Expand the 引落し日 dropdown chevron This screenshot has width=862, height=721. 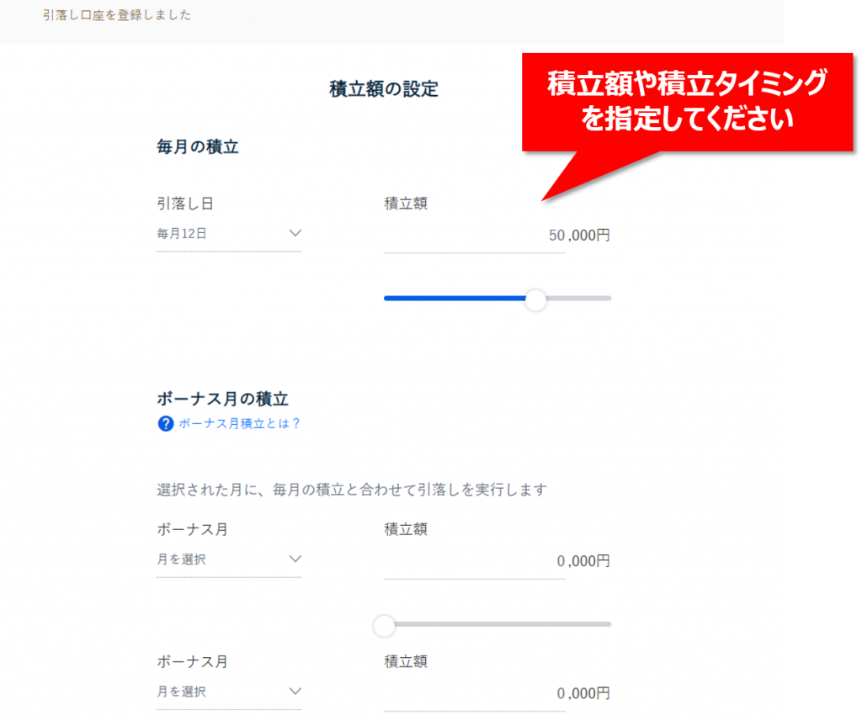[x=295, y=233]
